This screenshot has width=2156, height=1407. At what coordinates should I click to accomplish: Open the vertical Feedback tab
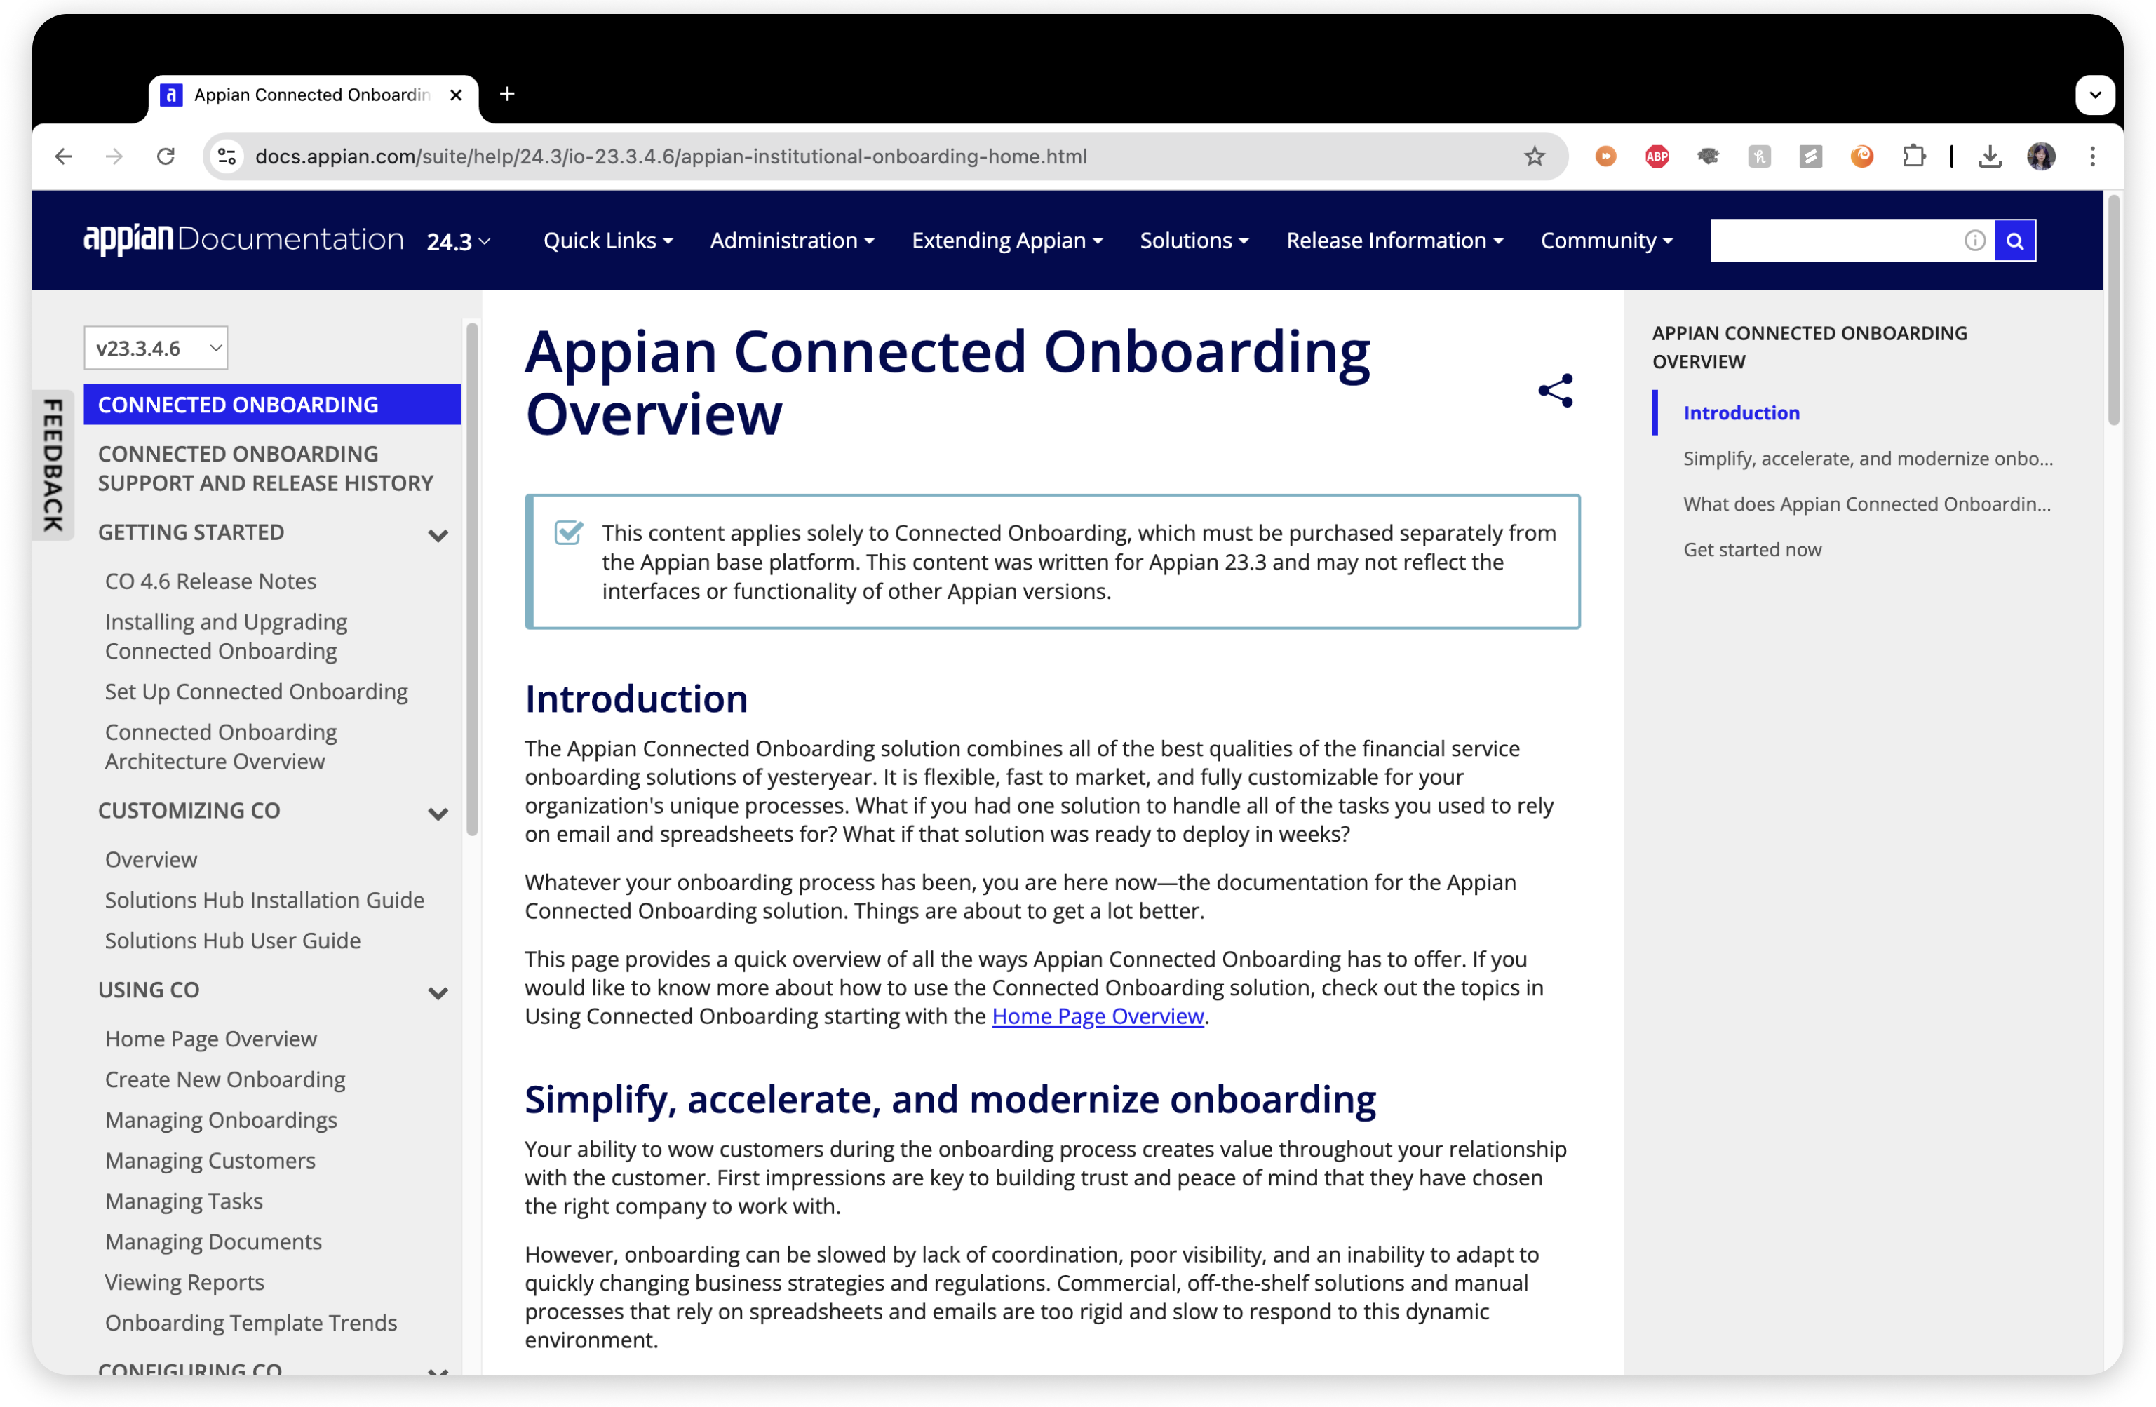pyautogui.click(x=53, y=465)
